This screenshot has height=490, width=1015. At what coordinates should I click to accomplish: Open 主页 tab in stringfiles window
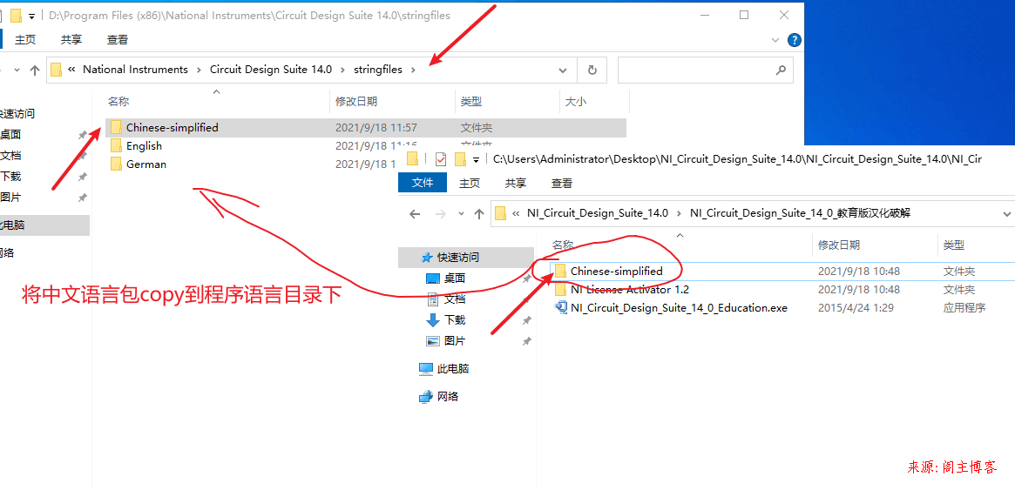point(25,40)
